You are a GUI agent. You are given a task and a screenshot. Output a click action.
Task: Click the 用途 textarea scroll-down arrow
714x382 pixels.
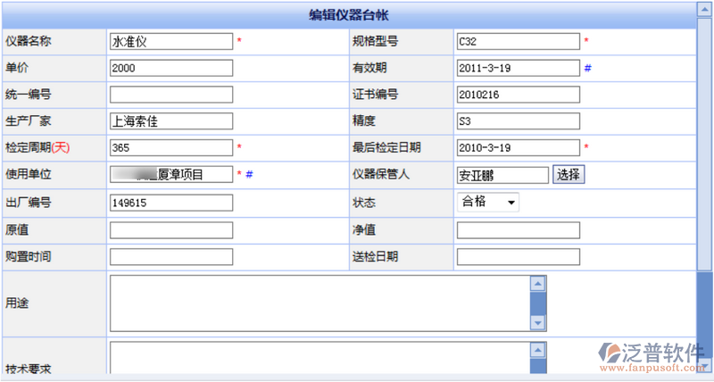[x=537, y=322]
